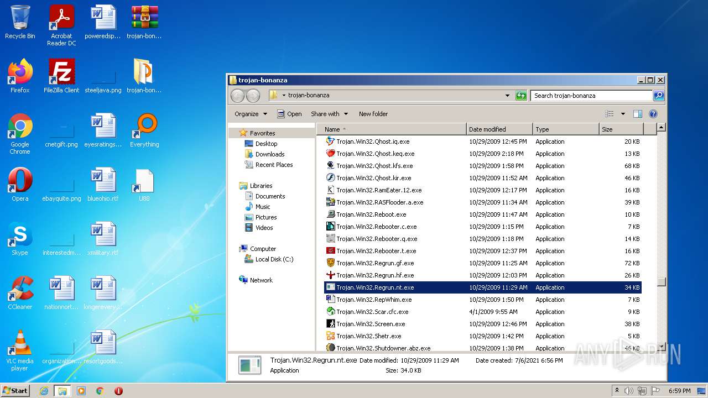
Task: Select the trojan-bonanza WinRAR archive icon
Action: coord(144,23)
